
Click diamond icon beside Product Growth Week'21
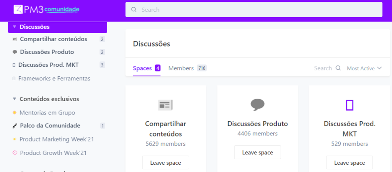tap(15, 153)
